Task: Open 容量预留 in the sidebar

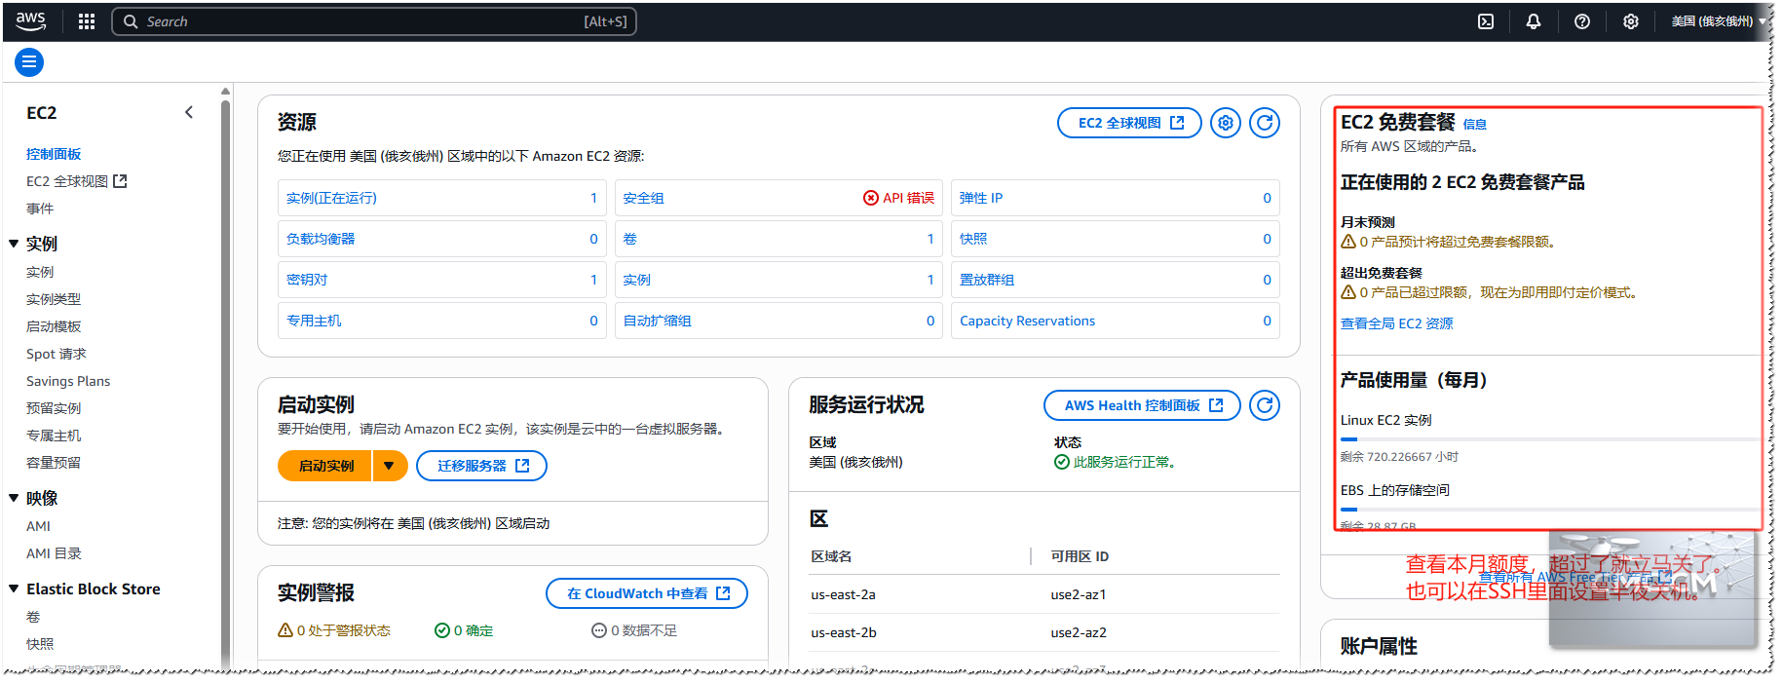Action: 54,463
